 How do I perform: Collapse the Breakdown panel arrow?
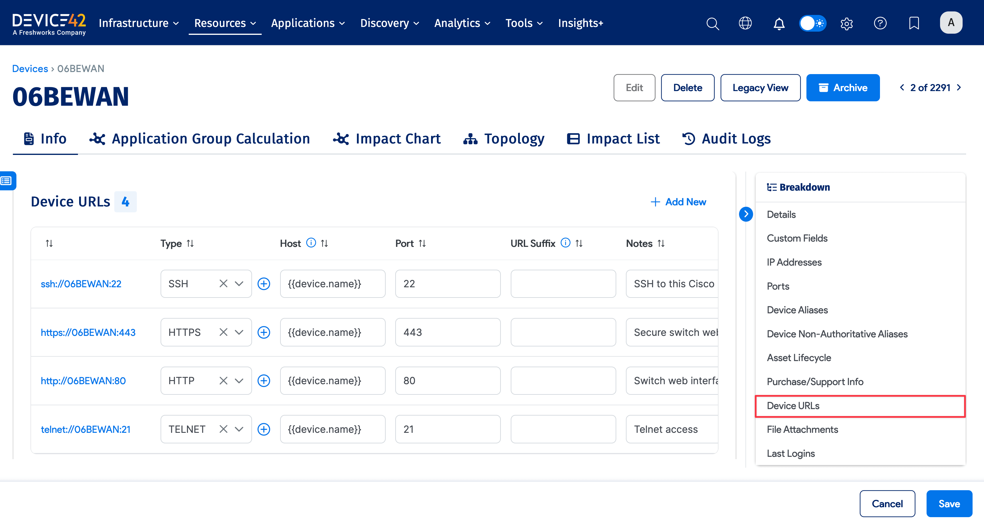coord(746,214)
